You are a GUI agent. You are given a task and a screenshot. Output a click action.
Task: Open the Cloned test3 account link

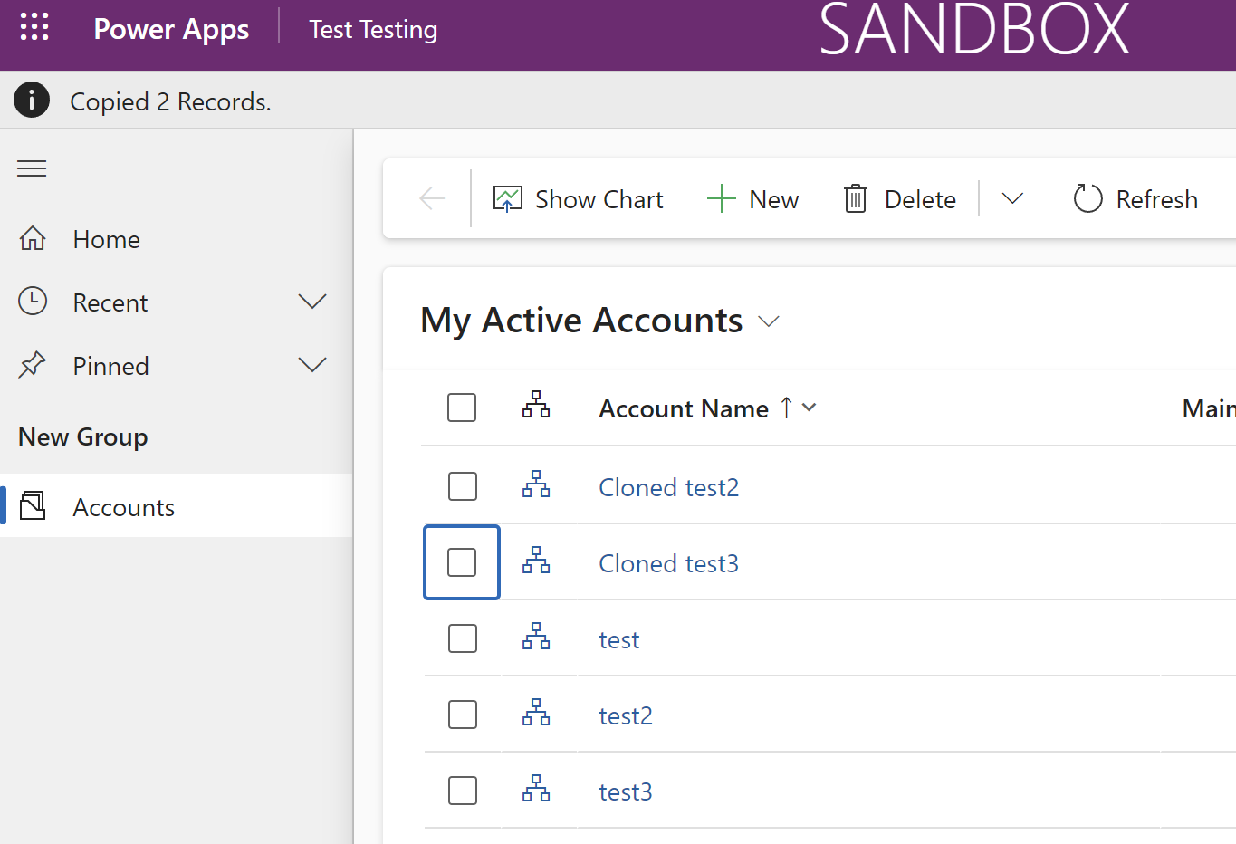668,563
